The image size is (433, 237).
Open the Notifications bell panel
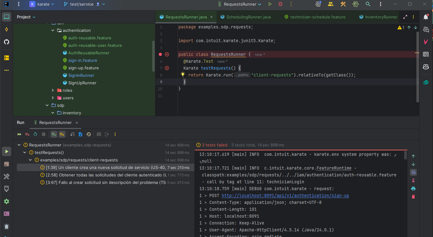(426, 17)
